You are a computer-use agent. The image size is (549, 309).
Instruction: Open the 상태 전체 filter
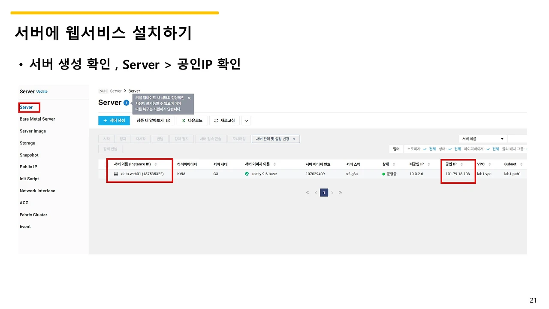[x=454, y=149]
